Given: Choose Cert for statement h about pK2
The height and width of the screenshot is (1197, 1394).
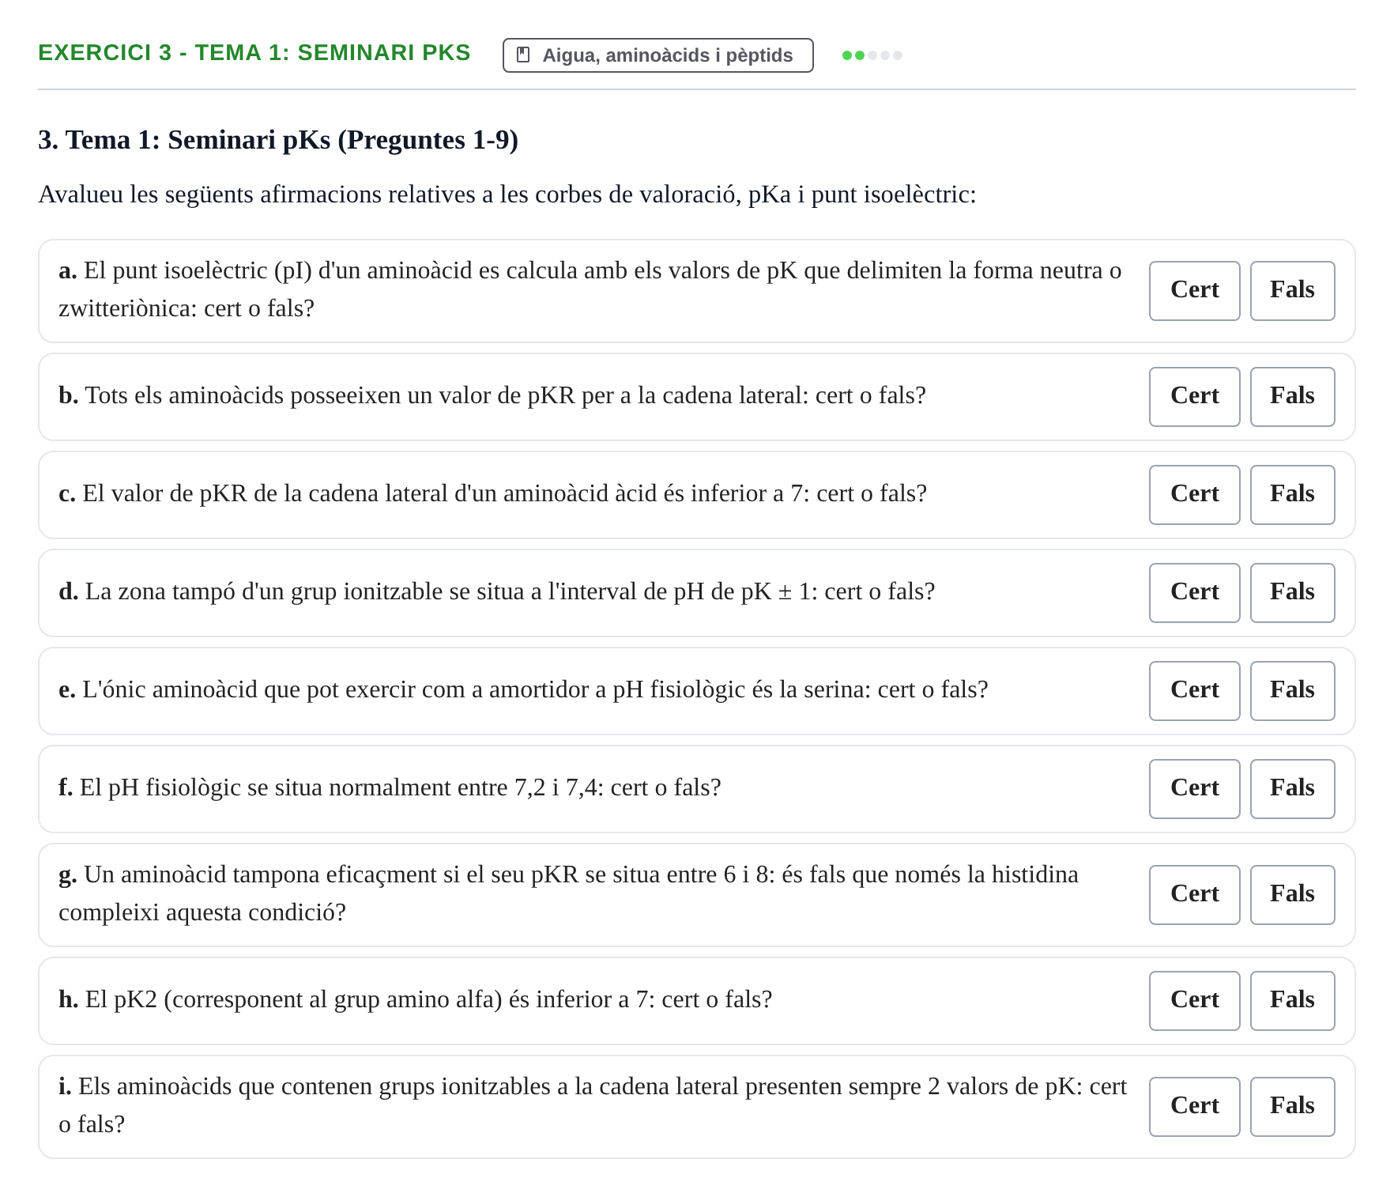Looking at the screenshot, I should click(1194, 1000).
